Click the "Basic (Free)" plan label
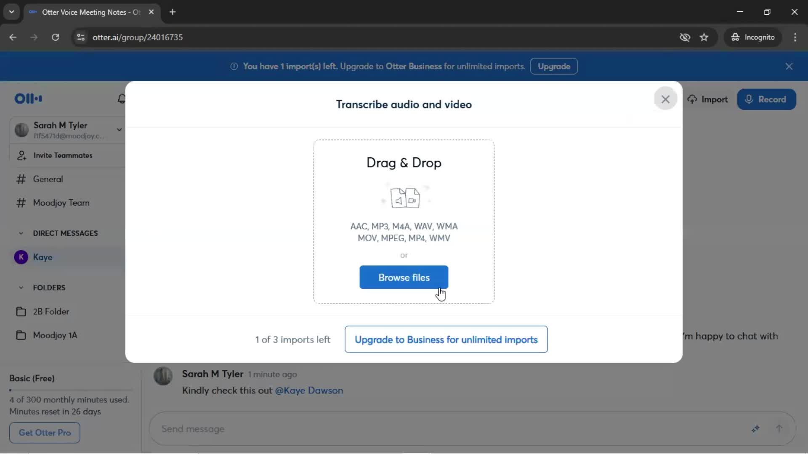 point(32,378)
